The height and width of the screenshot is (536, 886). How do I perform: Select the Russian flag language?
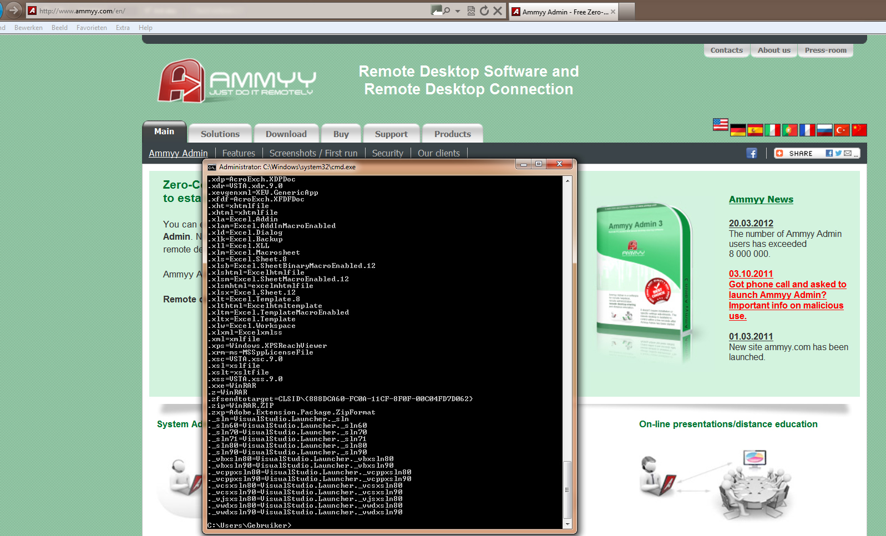pos(824,130)
